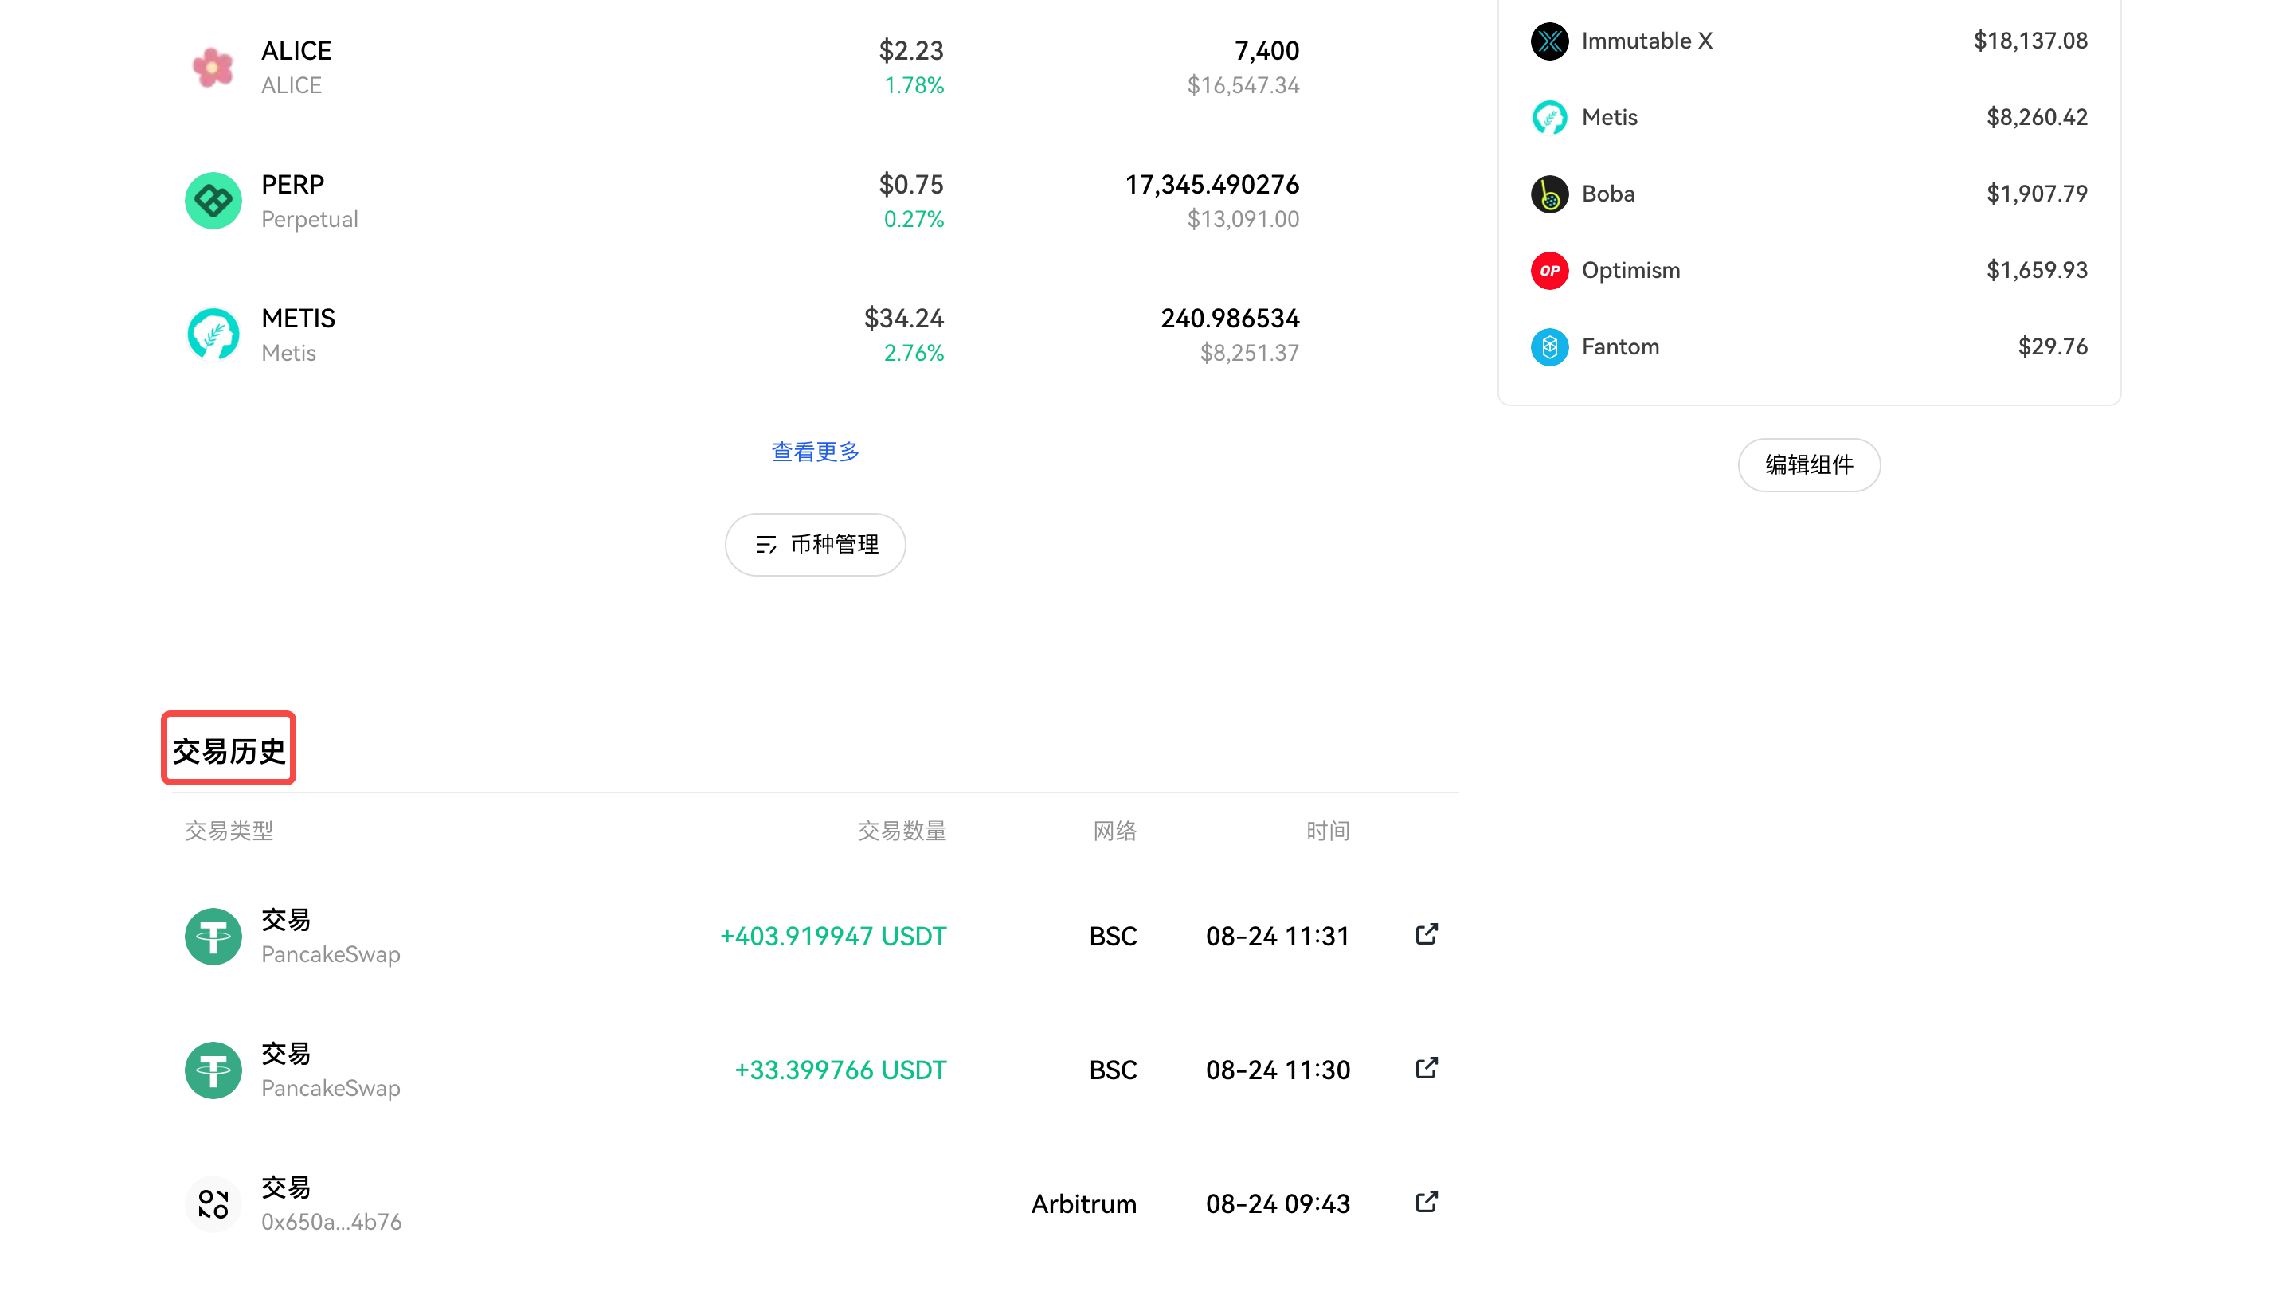The image size is (2294, 1303).
Task: Click the PERP Perpetual token icon
Action: (x=213, y=201)
